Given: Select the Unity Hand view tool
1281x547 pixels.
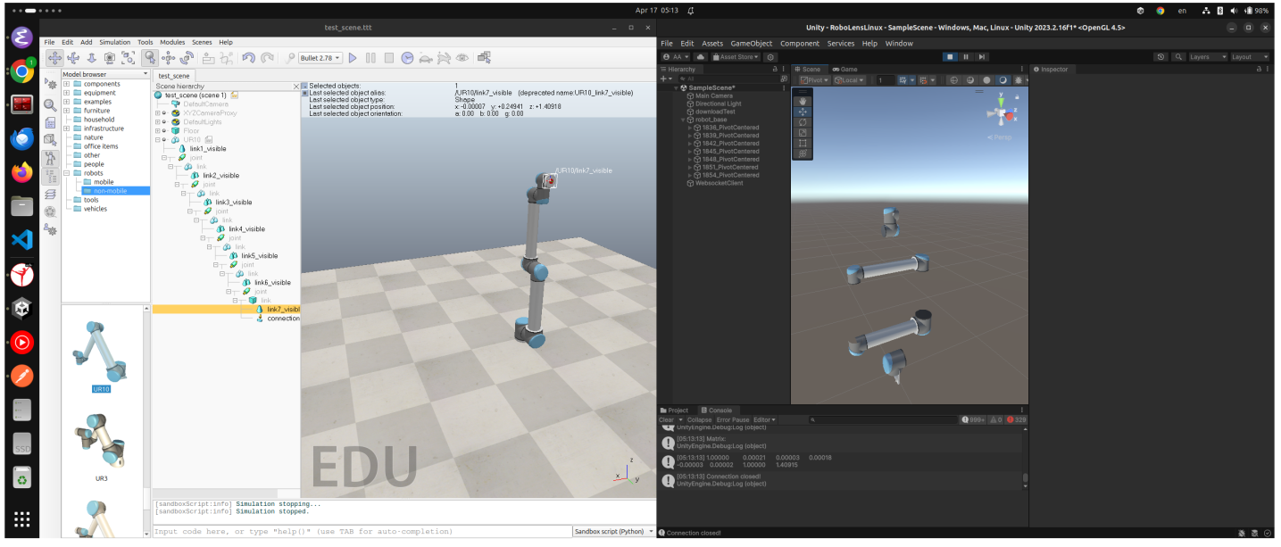Looking at the screenshot, I should tap(803, 101).
